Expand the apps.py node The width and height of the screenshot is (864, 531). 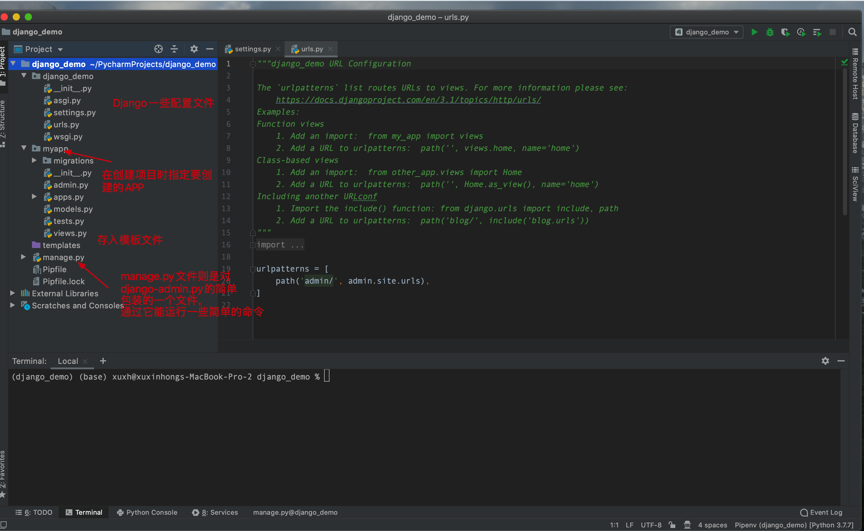(34, 197)
